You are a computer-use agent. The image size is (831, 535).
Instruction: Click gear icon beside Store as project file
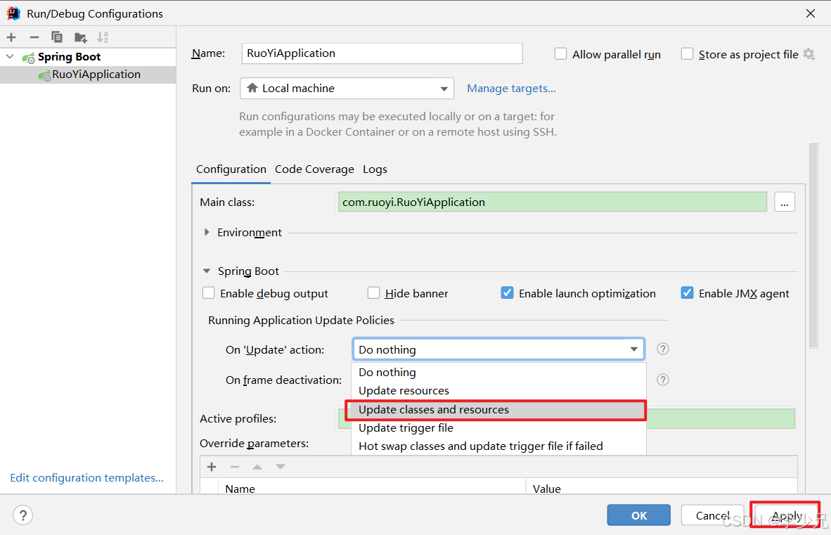809,54
